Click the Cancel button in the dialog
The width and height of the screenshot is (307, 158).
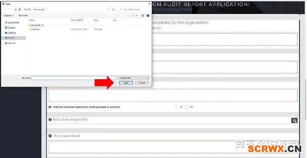pos(142,83)
